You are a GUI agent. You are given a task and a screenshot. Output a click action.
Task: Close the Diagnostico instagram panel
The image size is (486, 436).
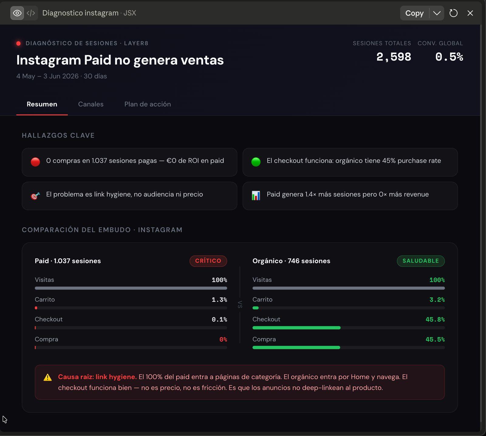pyautogui.click(x=470, y=13)
